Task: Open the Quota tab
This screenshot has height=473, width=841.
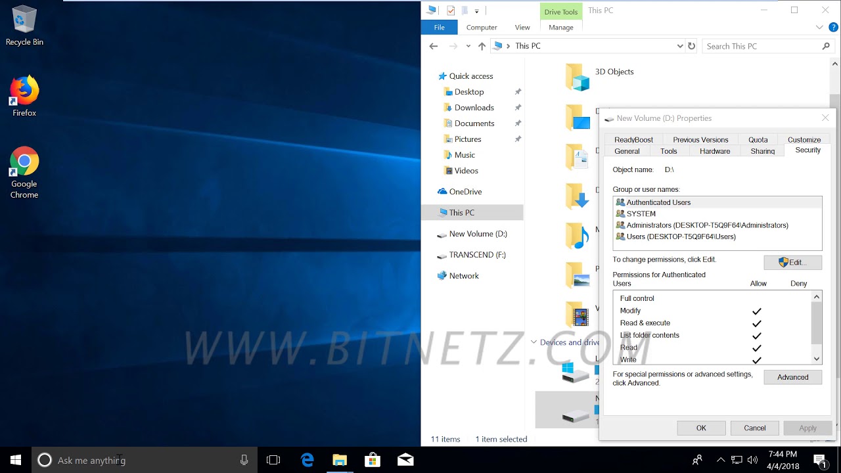Action: (758, 139)
